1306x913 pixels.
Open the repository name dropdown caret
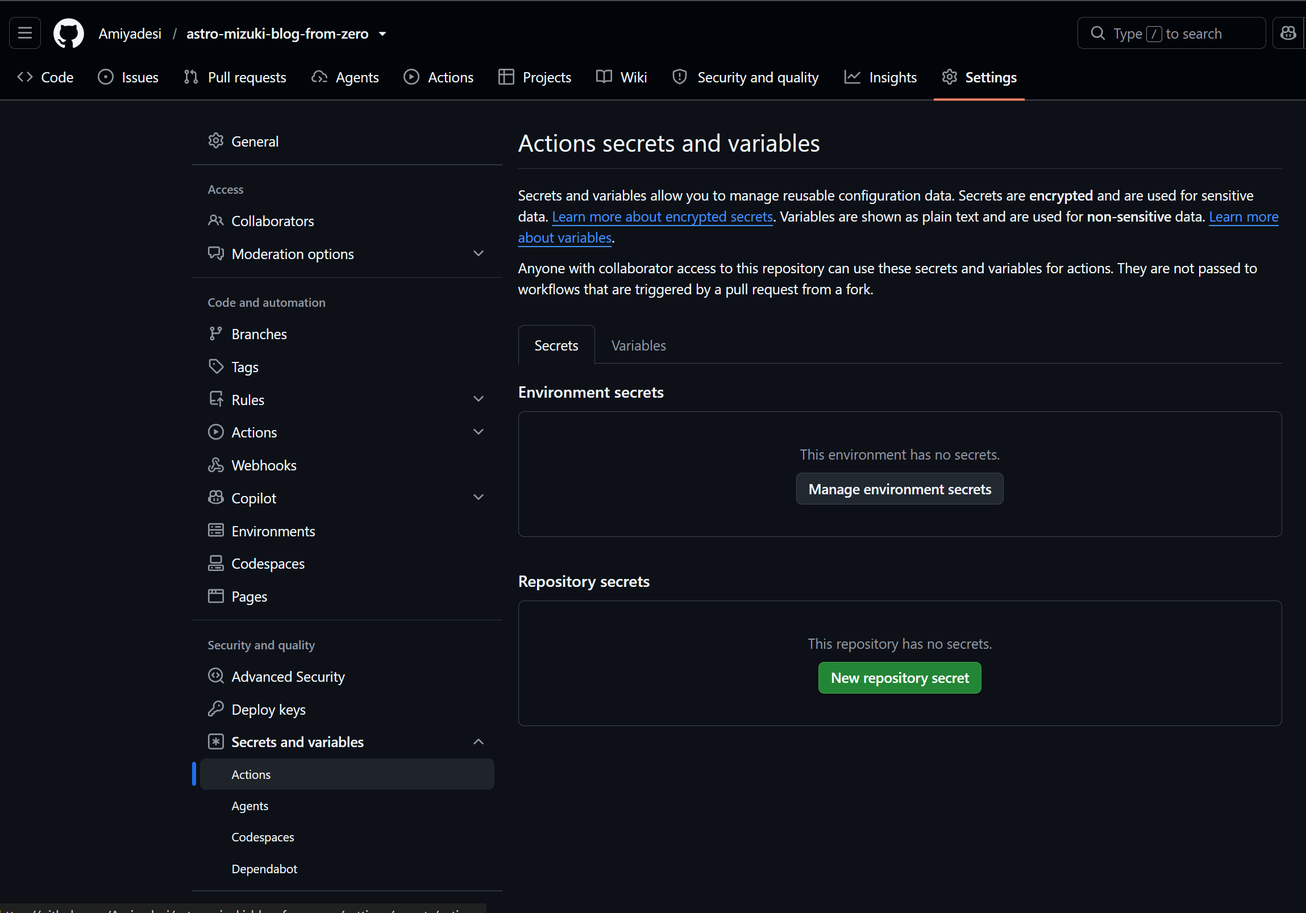pos(383,34)
